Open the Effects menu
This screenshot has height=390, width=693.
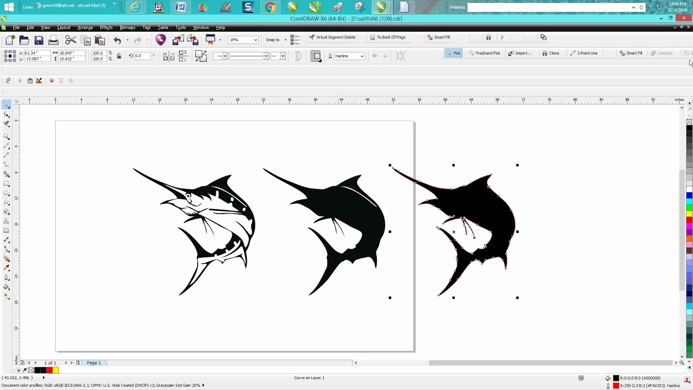coord(106,27)
